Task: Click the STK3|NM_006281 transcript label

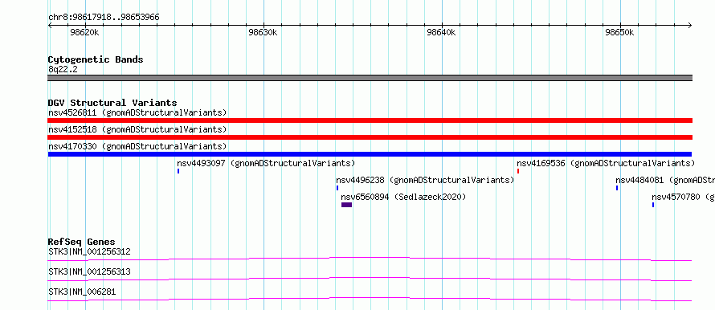Action: coord(82,292)
